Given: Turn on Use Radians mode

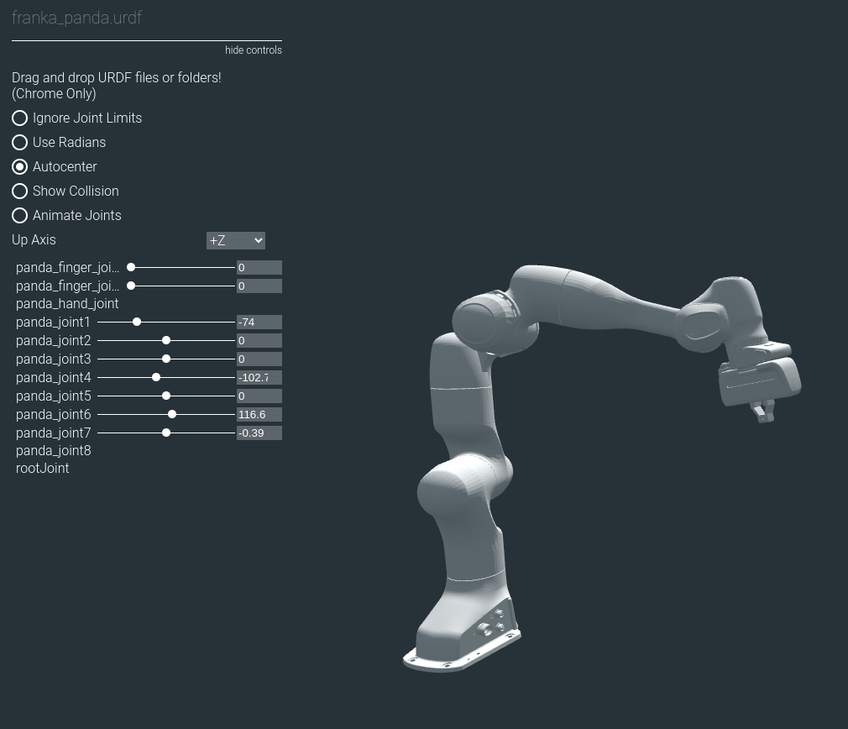Looking at the screenshot, I should coord(19,142).
